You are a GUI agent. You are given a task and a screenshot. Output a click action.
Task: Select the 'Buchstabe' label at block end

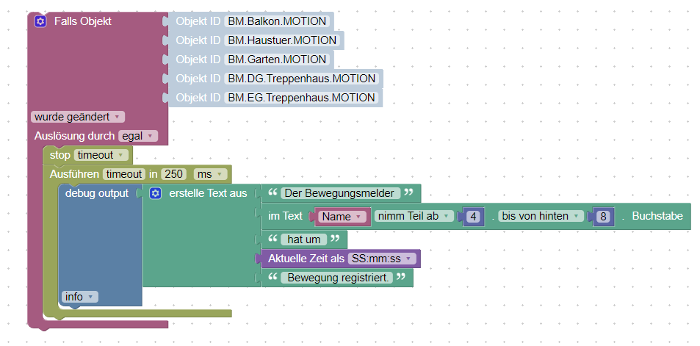(657, 216)
